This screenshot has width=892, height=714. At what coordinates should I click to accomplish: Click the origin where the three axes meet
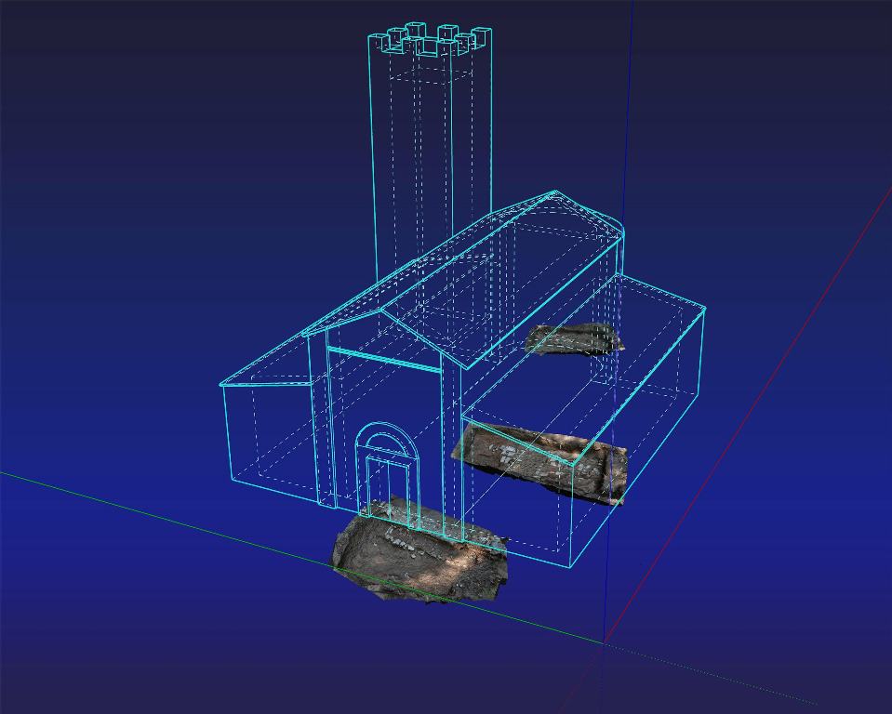pos(605,641)
